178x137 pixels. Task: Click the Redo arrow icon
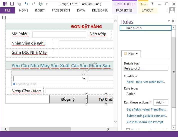click(x=33, y=4)
